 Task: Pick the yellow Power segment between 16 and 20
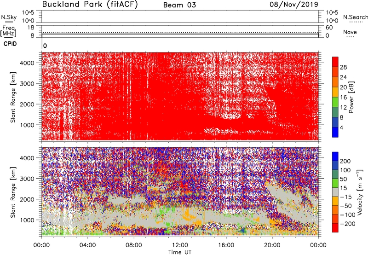[x=335, y=92]
